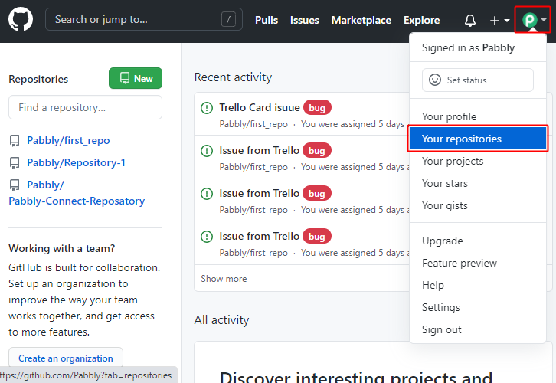Click the open issue icon for Trello Card isuue

click(x=207, y=108)
